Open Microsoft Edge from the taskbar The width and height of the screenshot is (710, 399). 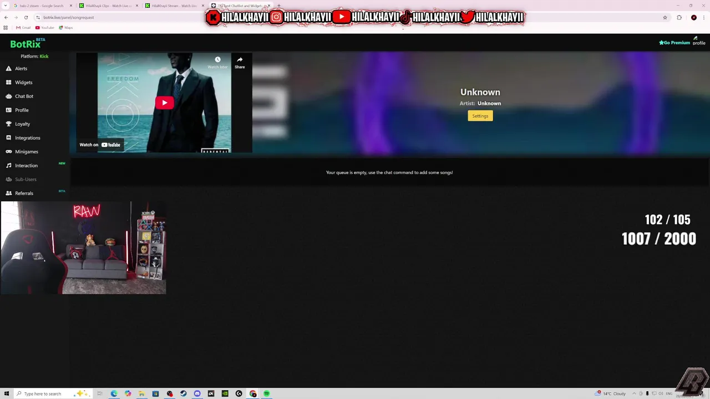114,393
